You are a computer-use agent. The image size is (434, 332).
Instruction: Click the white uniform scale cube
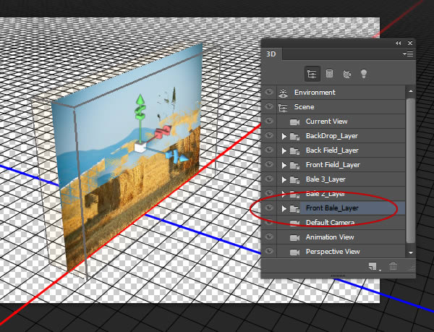click(140, 147)
